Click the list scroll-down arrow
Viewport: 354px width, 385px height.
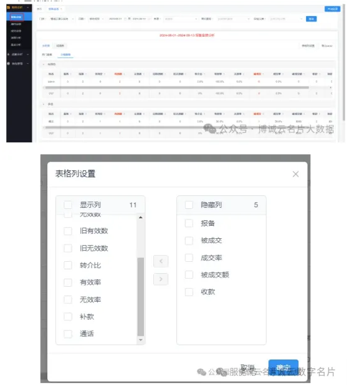click(141, 340)
